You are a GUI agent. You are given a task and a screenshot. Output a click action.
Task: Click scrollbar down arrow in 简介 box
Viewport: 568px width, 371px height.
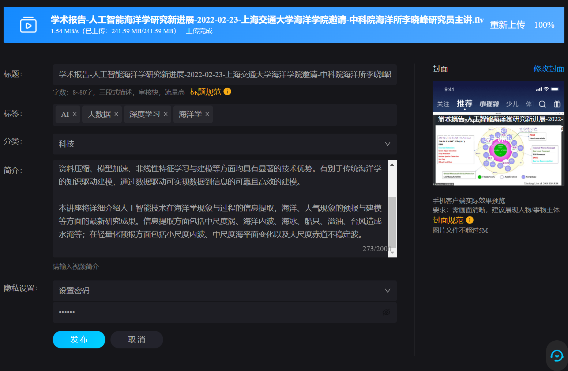point(392,253)
